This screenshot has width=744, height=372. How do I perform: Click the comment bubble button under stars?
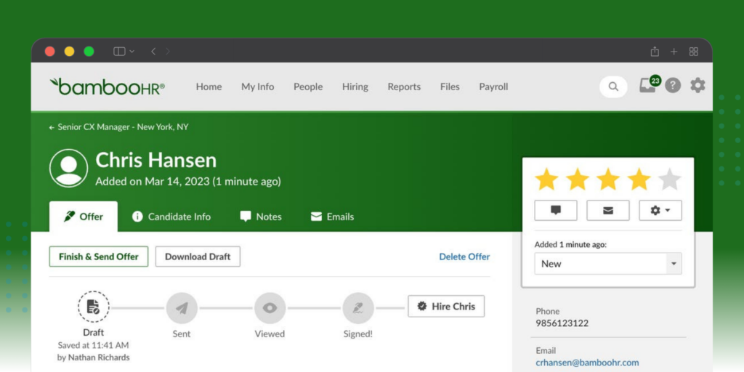(556, 210)
